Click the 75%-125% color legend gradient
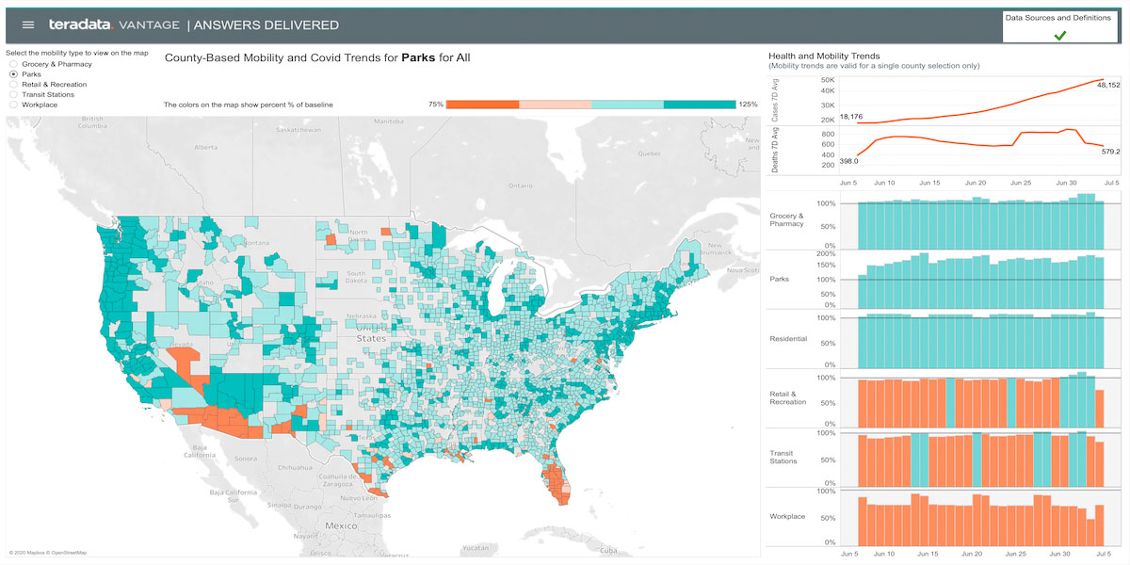The image size is (1130, 565). (591, 104)
